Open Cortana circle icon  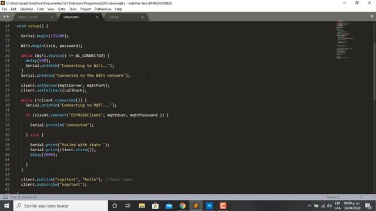click(115, 206)
